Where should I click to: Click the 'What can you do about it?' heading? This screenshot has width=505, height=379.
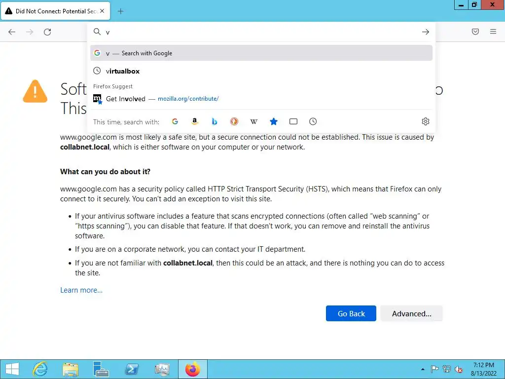point(106,171)
